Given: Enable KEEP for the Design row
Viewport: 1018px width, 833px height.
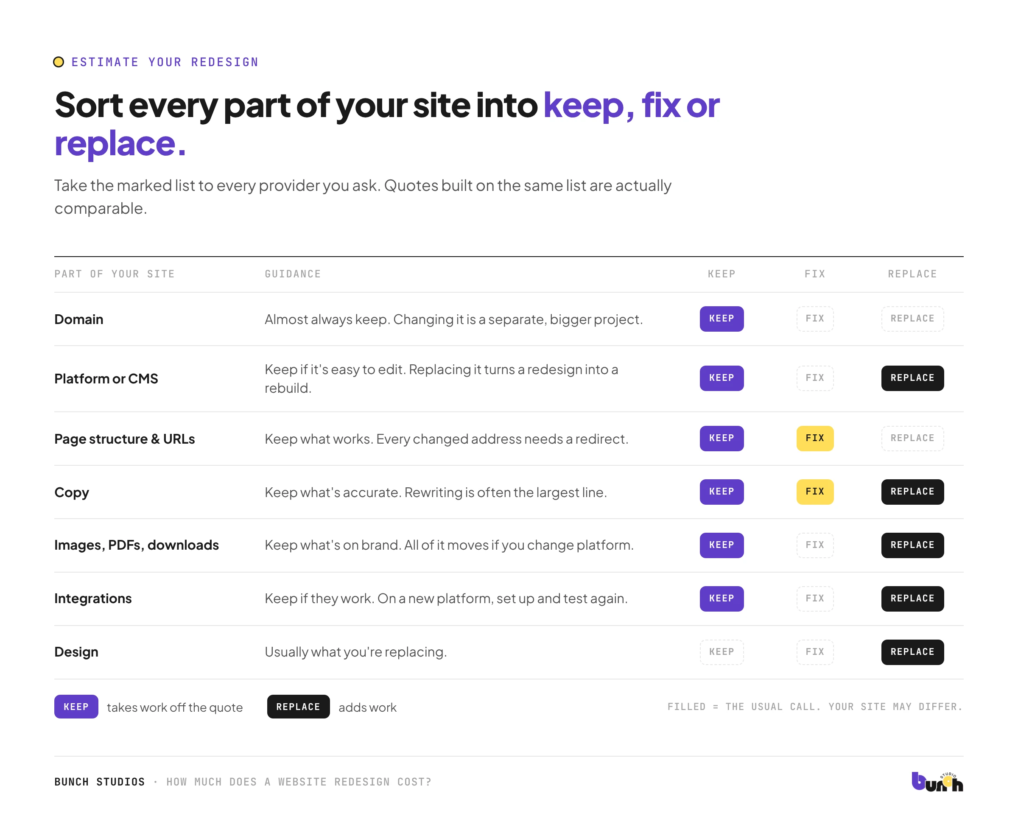Looking at the screenshot, I should tap(722, 652).
